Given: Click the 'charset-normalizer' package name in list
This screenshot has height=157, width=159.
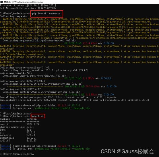Looking at the screenshot, I should 13,127.
